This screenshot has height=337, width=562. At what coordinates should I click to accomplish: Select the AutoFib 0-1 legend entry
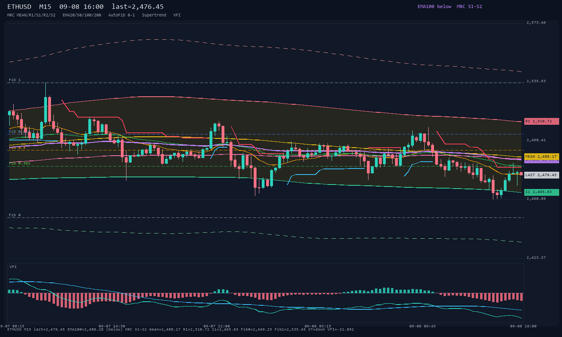[122, 15]
